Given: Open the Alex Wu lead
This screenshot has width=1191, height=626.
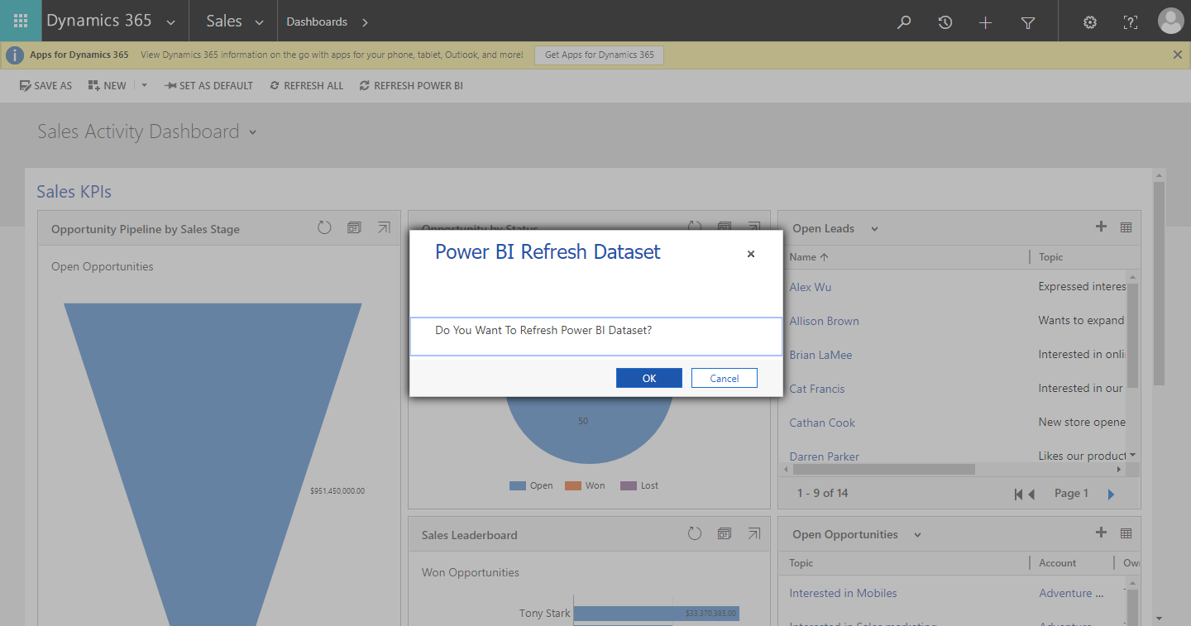Looking at the screenshot, I should point(810,287).
